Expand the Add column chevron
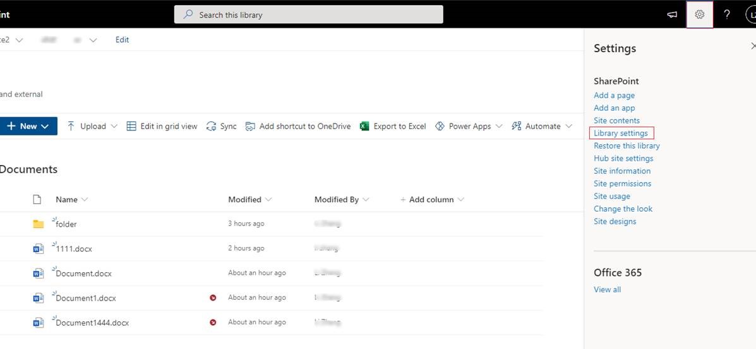Screen dimensions: 756x349 [461, 200]
